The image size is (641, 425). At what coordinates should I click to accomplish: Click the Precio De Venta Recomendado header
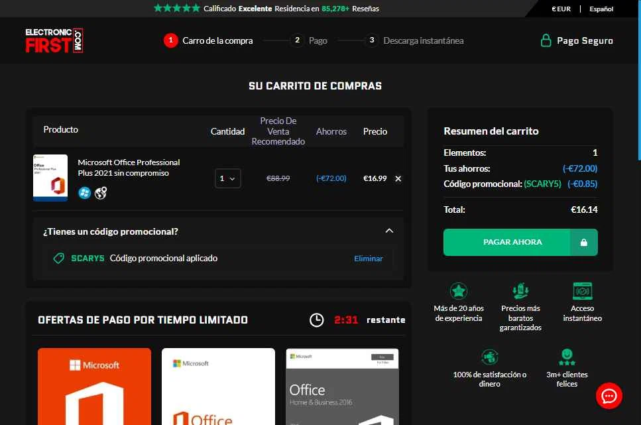pos(278,131)
